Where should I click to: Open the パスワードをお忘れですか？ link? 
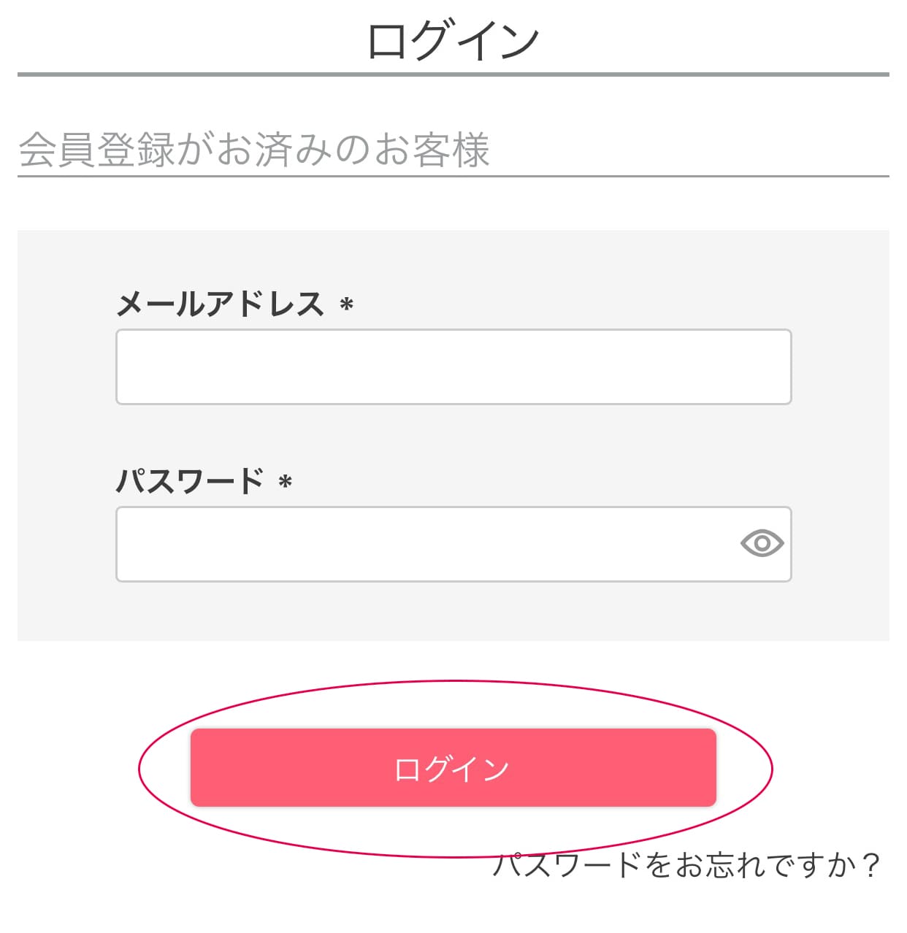pos(686,866)
